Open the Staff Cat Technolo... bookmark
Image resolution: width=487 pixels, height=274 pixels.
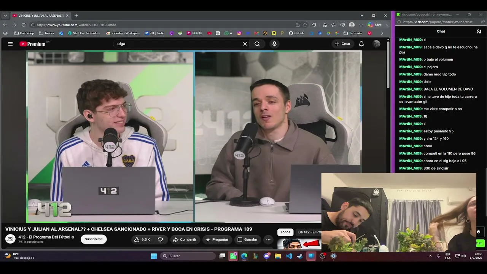(x=84, y=33)
